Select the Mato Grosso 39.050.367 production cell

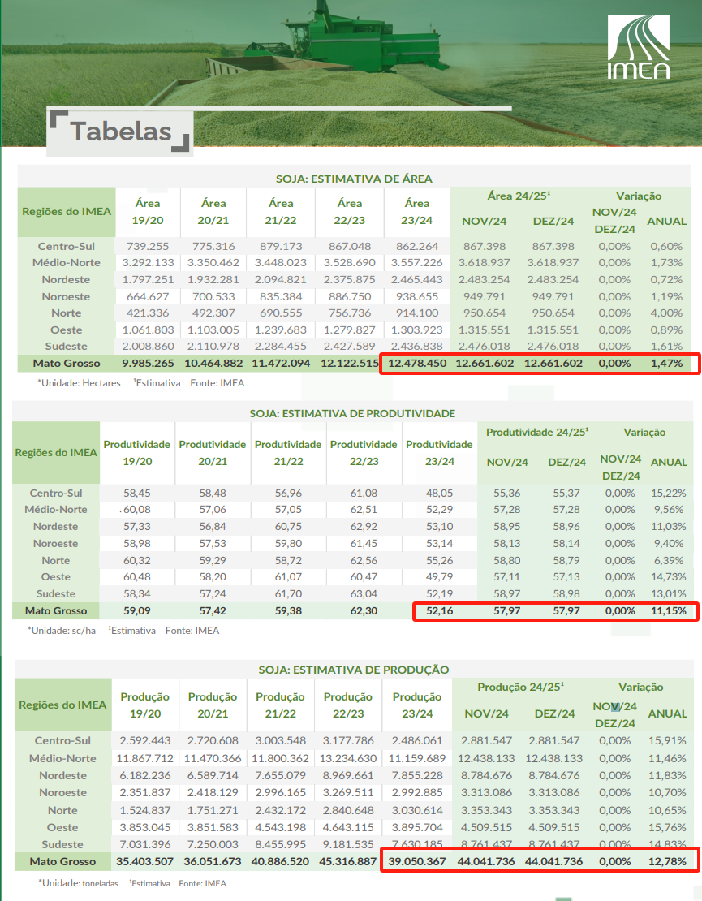tap(417, 861)
